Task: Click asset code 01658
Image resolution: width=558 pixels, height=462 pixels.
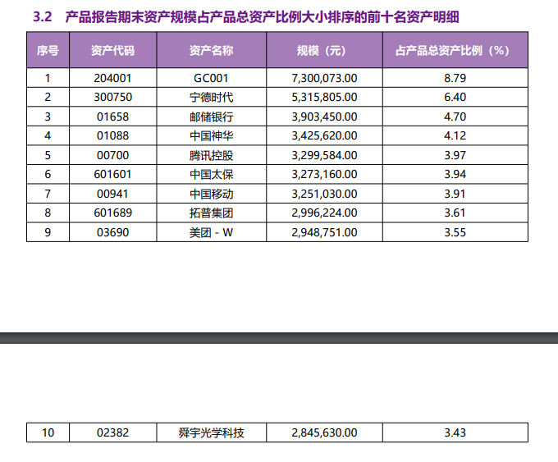Action: (x=112, y=117)
